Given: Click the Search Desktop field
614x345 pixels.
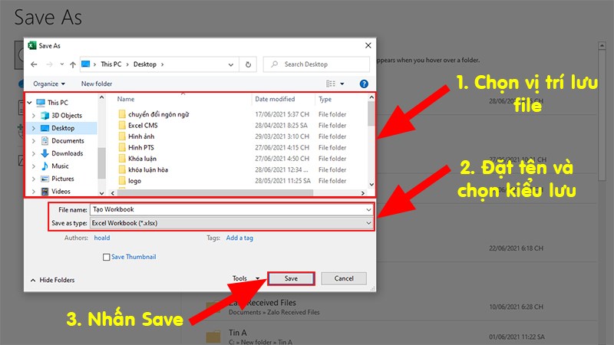Looking at the screenshot, I should tap(316, 64).
